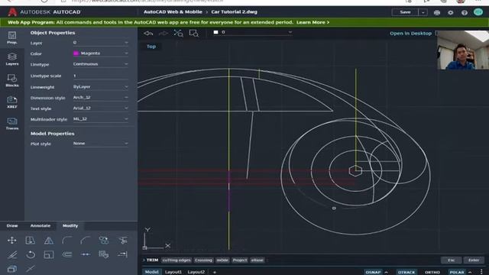Select the Trim tool icon

click(x=122, y=240)
